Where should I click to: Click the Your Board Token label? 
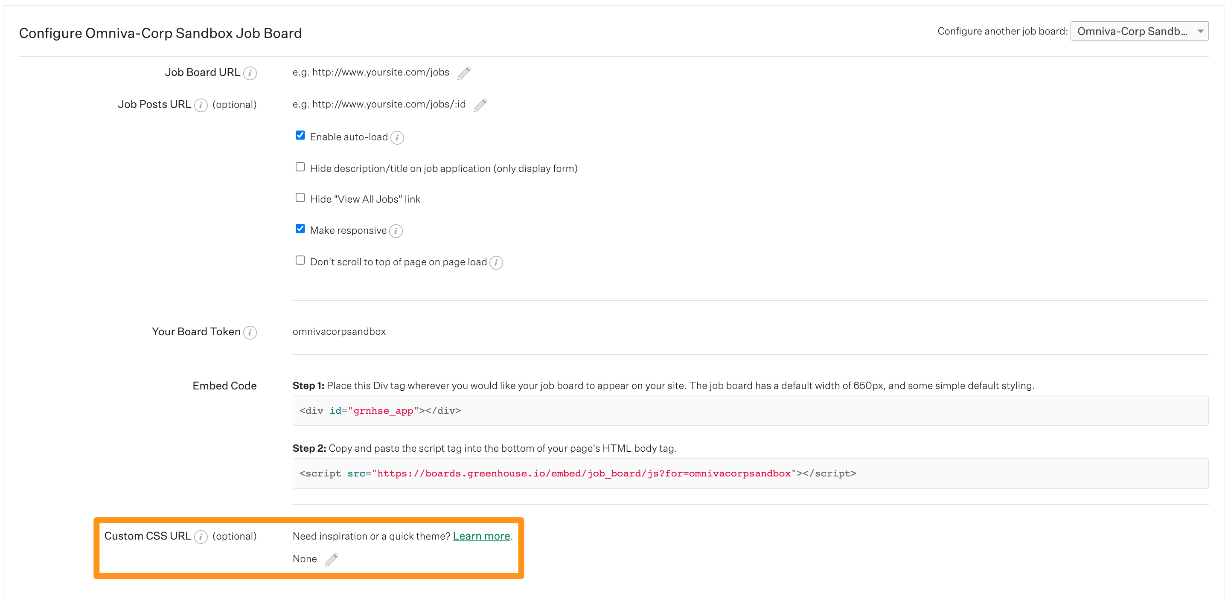tap(196, 331)
